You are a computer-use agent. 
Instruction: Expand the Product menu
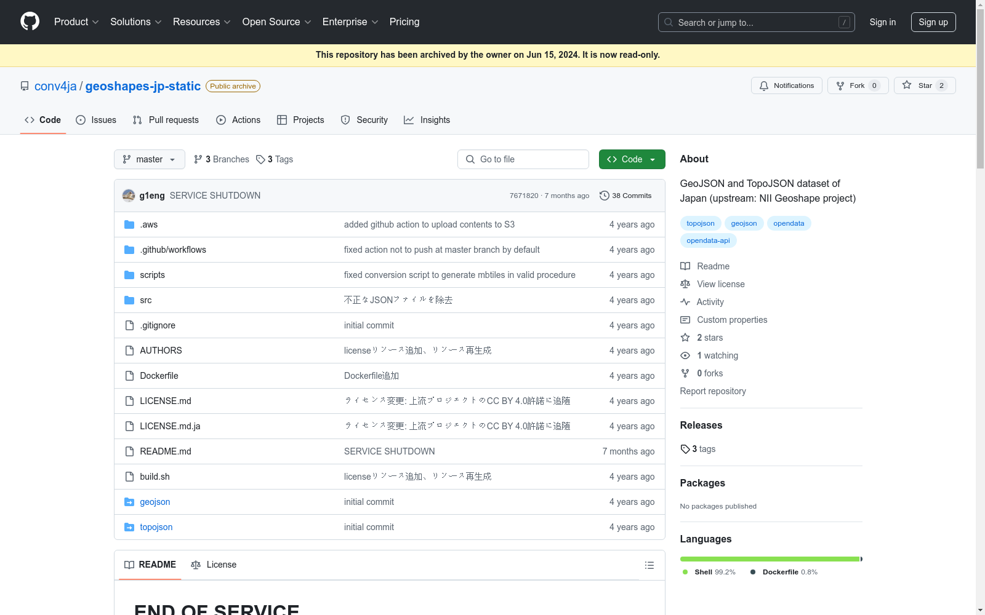tap(76, 22)
